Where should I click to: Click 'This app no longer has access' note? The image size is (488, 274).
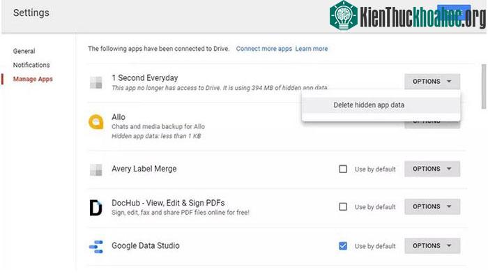pyautogui.click(x=220, y=88)
